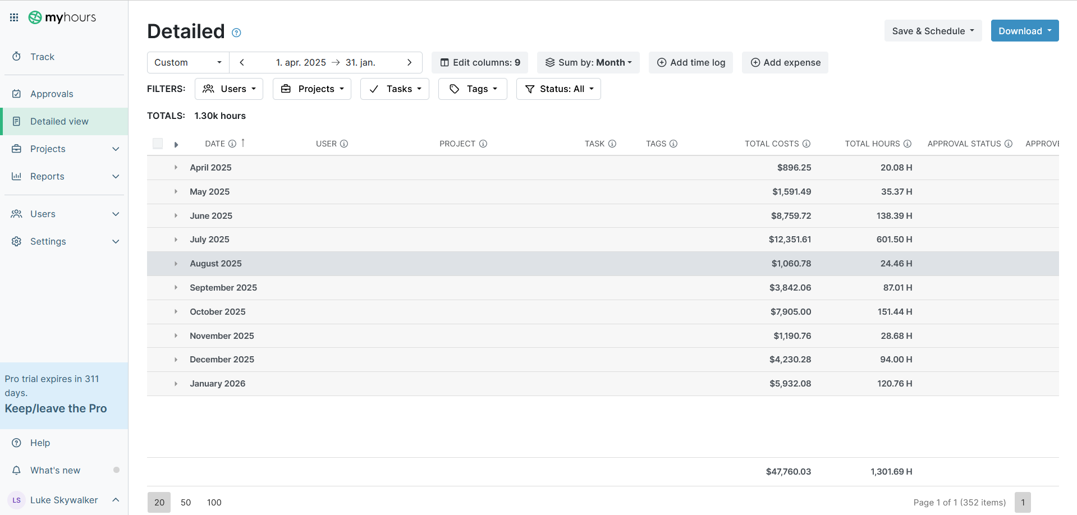Toggle the select-all header checkbox
This screenshot has height=515, width=1077.
[x=158, y=144]
